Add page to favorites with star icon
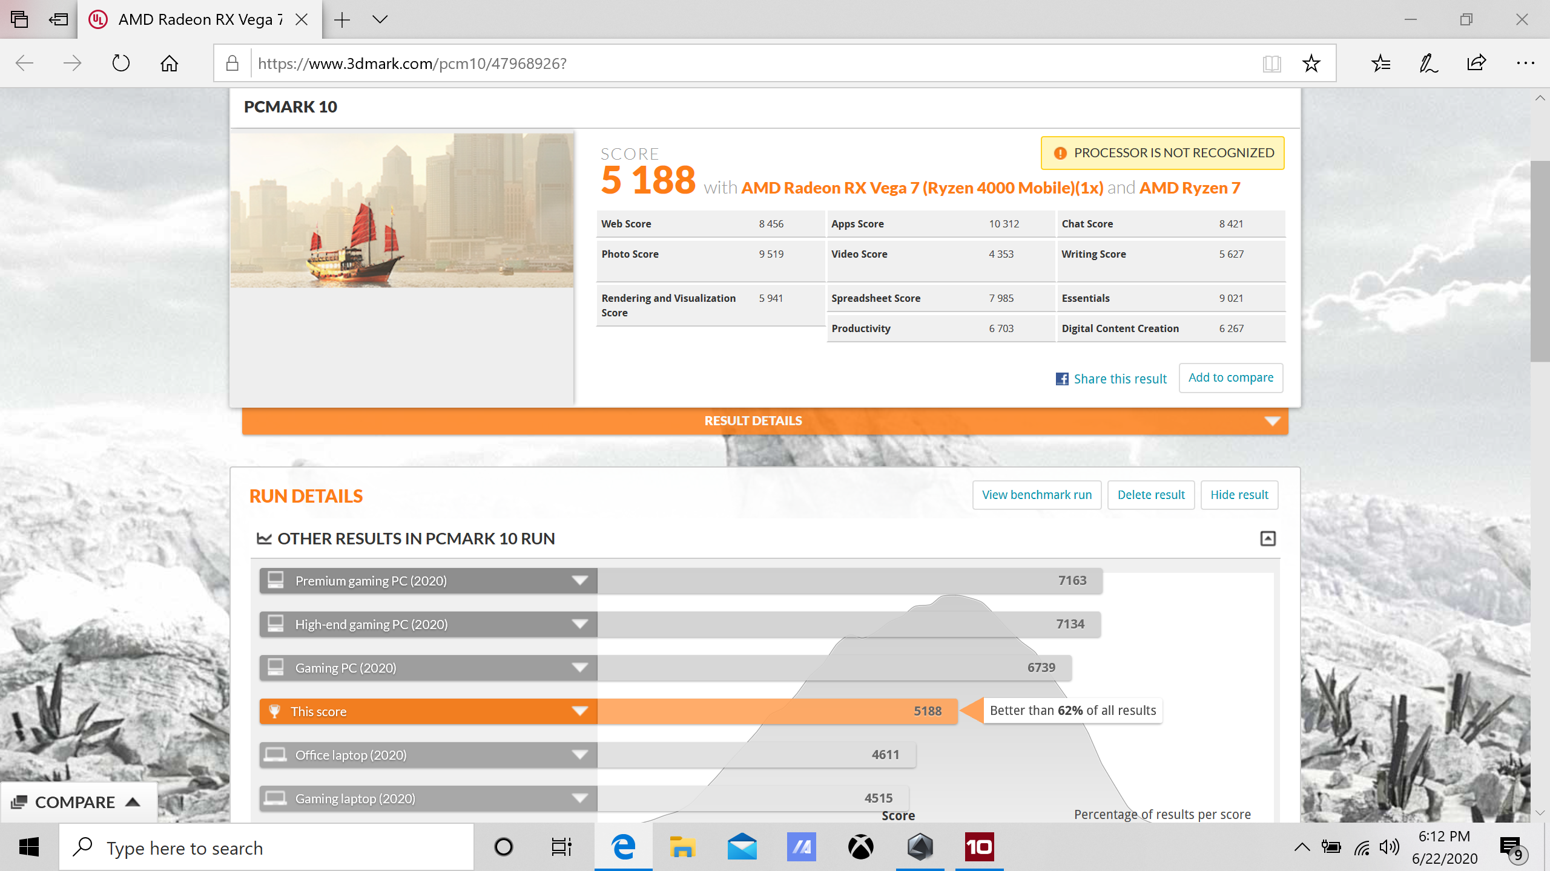The width and height of the screenshot is (1550, 871). click(1311, 63)
